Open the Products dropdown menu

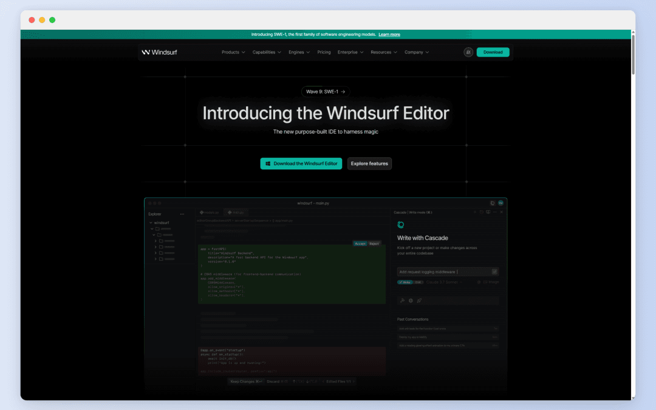[x=233, y=52]
